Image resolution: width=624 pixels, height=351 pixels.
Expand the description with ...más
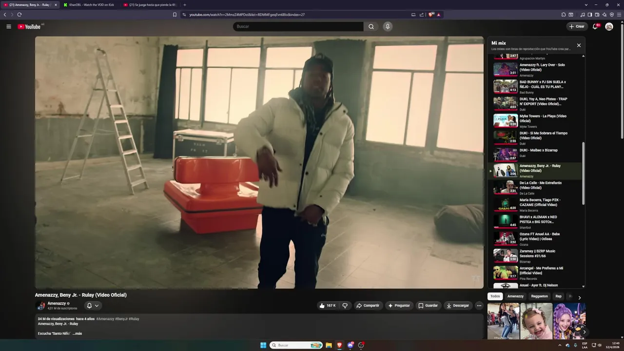(x=77, y=333)
